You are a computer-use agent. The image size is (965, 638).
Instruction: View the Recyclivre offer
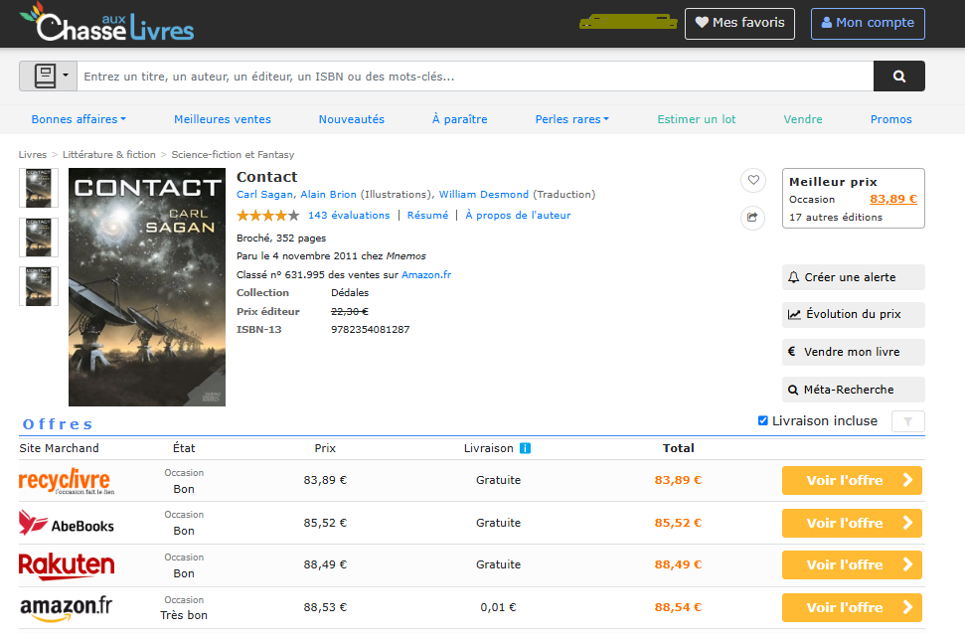pyautogui.click(x=851, y=480)
